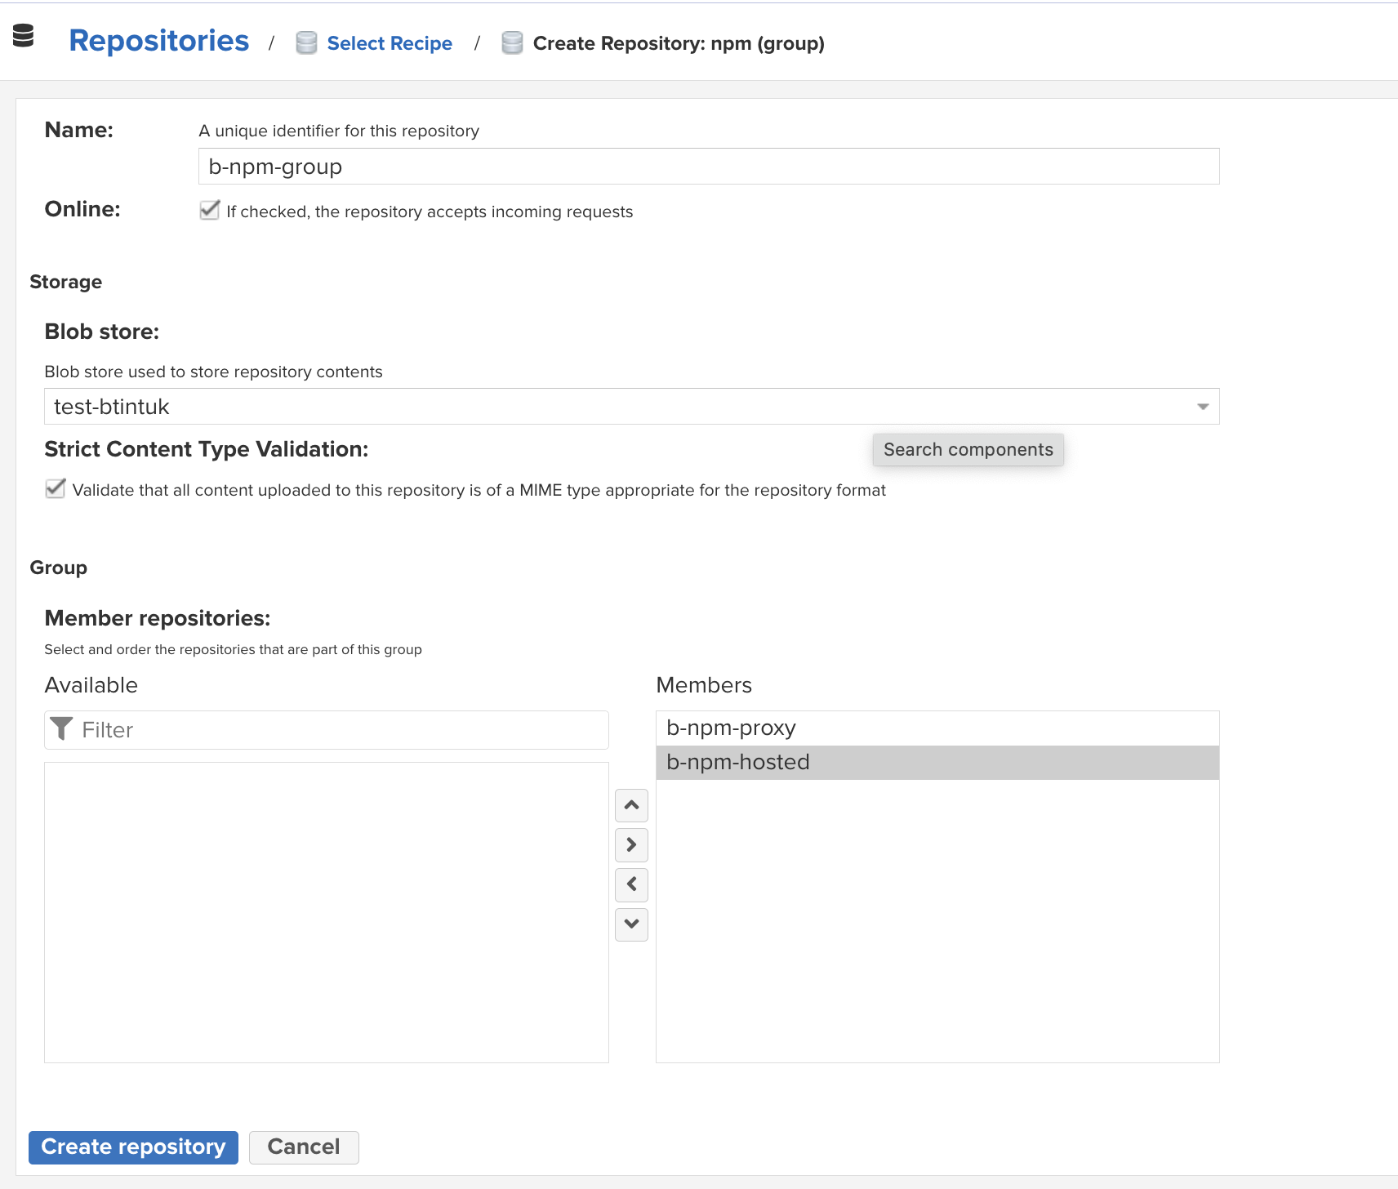Click the Create repository button
The width and height of the screenshot is (1398, 1189).
133,1147
